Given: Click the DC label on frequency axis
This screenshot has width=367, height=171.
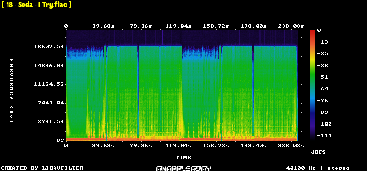Looking at the screenshot, I should (x=60, y=141).
